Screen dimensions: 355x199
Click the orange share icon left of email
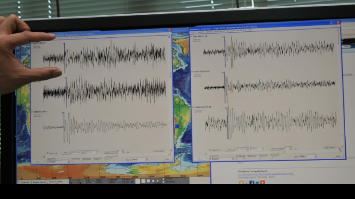[241, 182]
